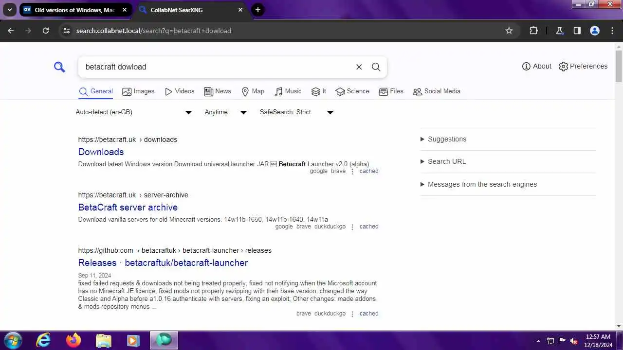The height and width of the screenshot is (350, 623).
Task: Expand the Suggestions section
Action: tap(508, 139)
